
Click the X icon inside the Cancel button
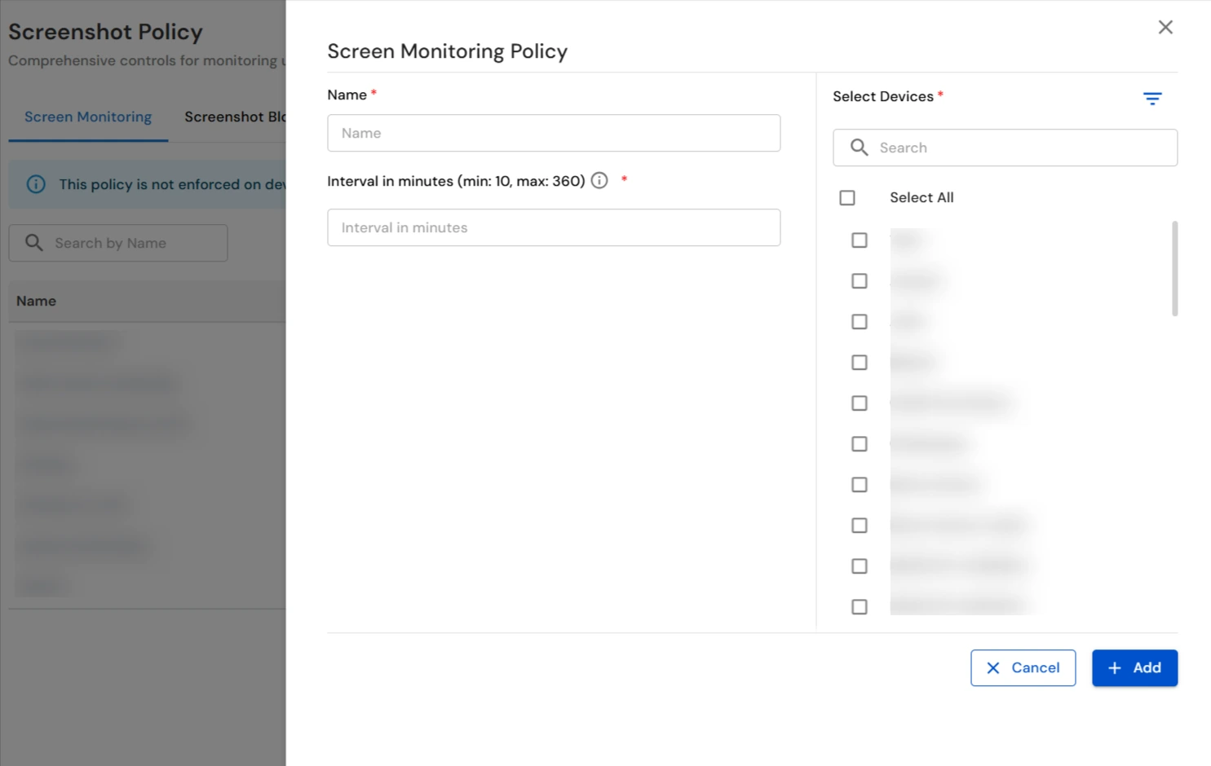(x=993, y=667)
